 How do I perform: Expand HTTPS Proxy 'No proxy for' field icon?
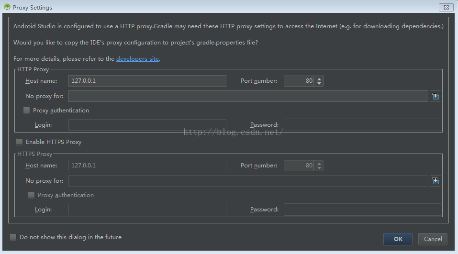[435, 181]
